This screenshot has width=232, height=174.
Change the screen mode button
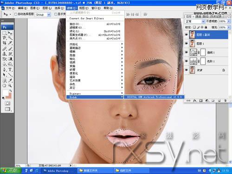(x=7, y=109)
